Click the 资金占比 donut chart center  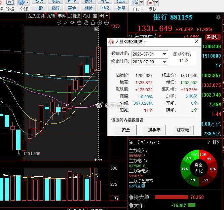(x=198, y=168)
